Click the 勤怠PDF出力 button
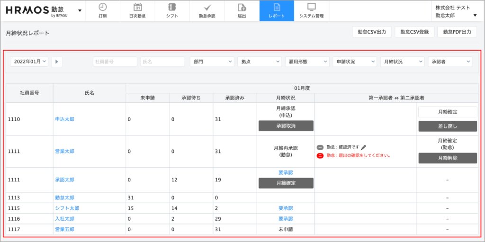Screen dimensions: 485x242 pos(457,32)
